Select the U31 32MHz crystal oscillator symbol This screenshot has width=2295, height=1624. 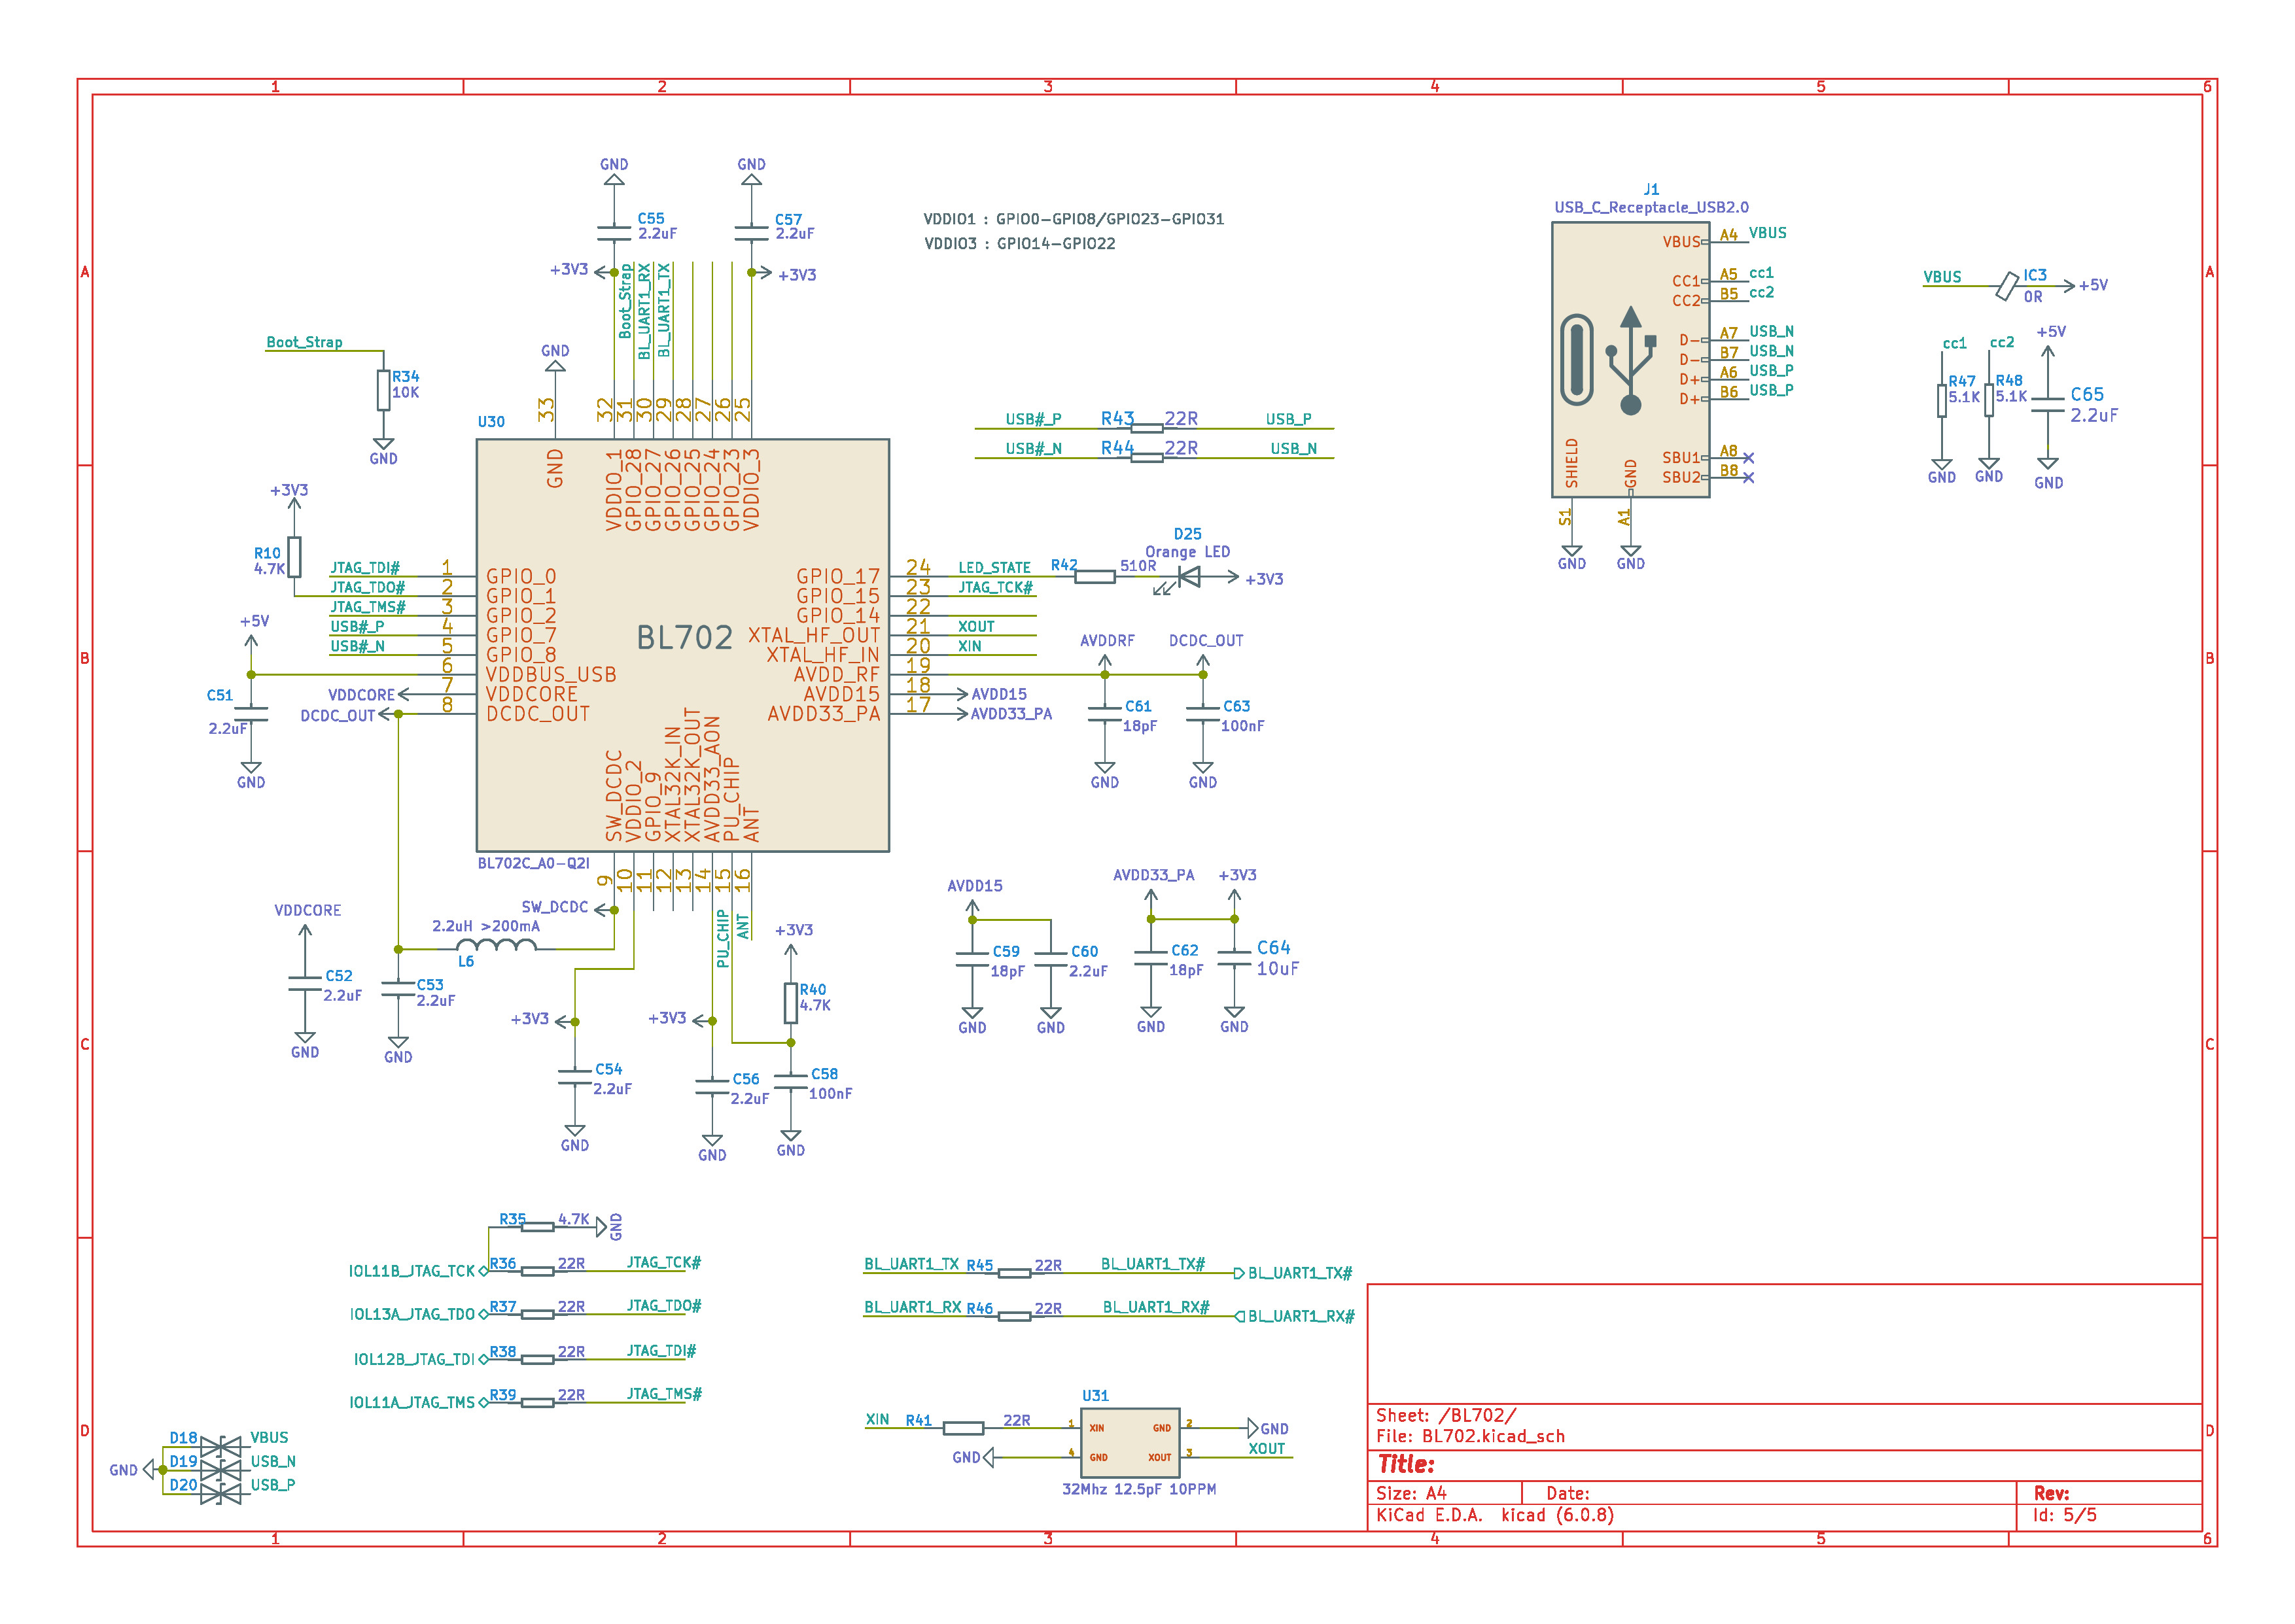pyautogui.click(x=1130, y=1442)
